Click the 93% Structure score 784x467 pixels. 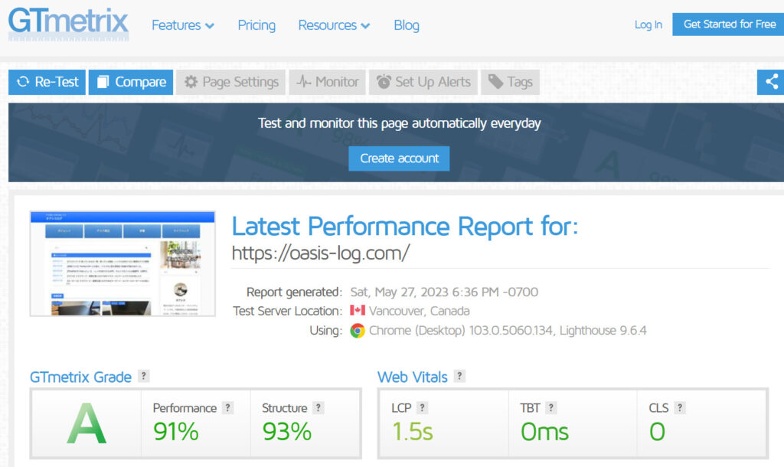(287, 432)
